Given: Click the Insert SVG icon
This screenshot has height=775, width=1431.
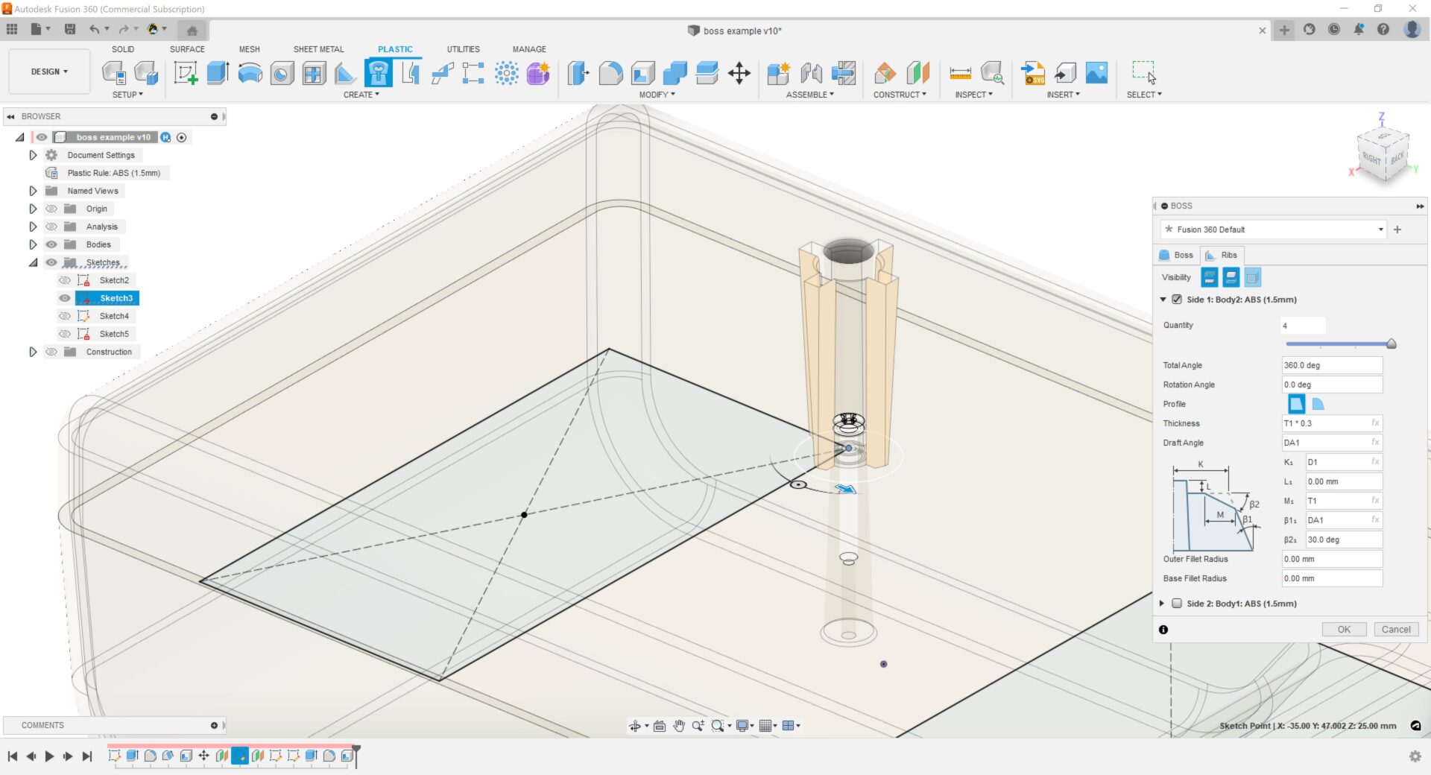Looking at the screenshot, I should coord(1033,73).
